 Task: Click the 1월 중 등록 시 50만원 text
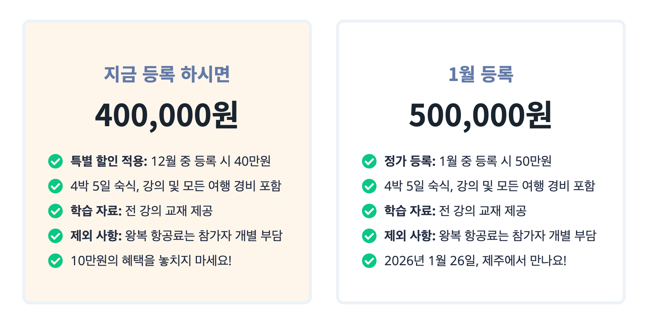click(495, 161)
